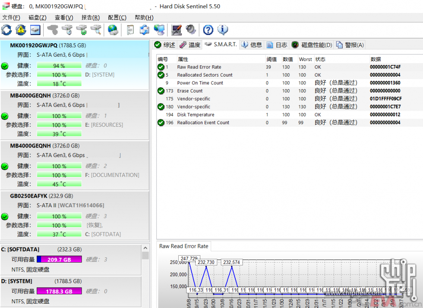This screenshot has width=423, height=308.
Task: Open the 磁盘(Z) menu
Action: pyautogui.click(x=38, y=18)
